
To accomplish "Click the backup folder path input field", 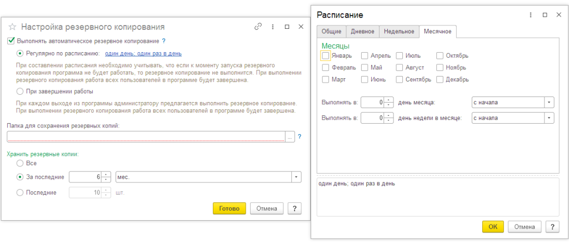I will (x=146, y=136).
